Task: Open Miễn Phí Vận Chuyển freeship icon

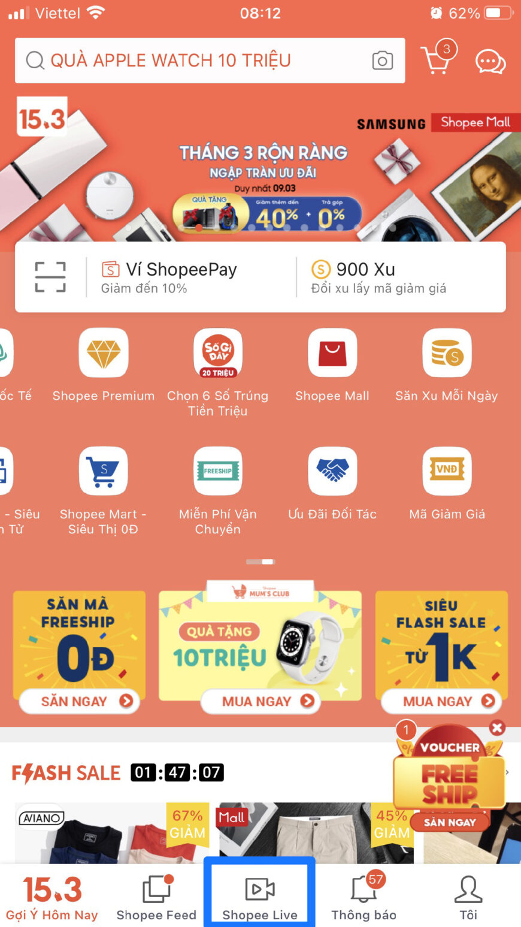Action: pos(218,471)
